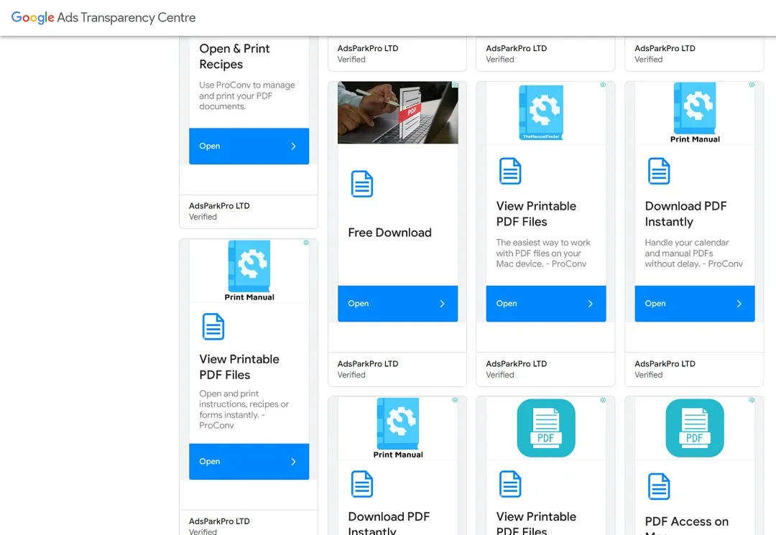Click the 'PDF Access on' headline
Image resolution: width=776 pixels, height=535 pixels.
686,521
